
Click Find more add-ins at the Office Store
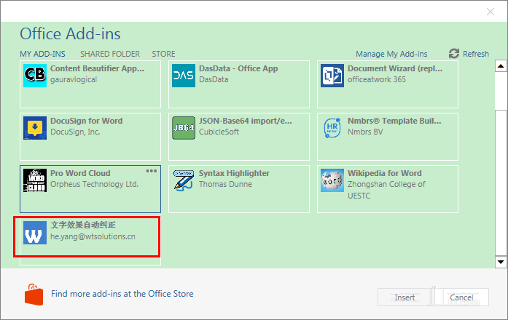click(122, 294)
